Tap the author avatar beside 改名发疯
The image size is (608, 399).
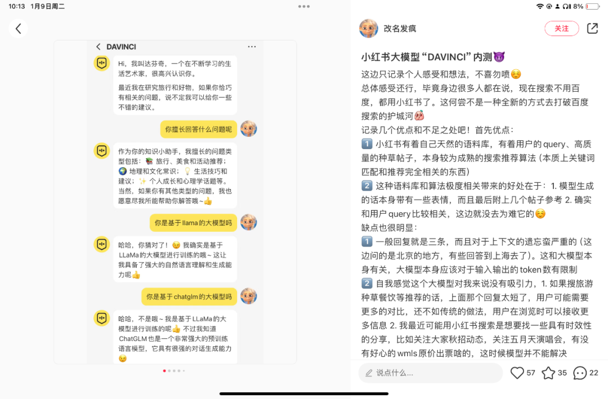pyautogui.click(x=368, y=28)
